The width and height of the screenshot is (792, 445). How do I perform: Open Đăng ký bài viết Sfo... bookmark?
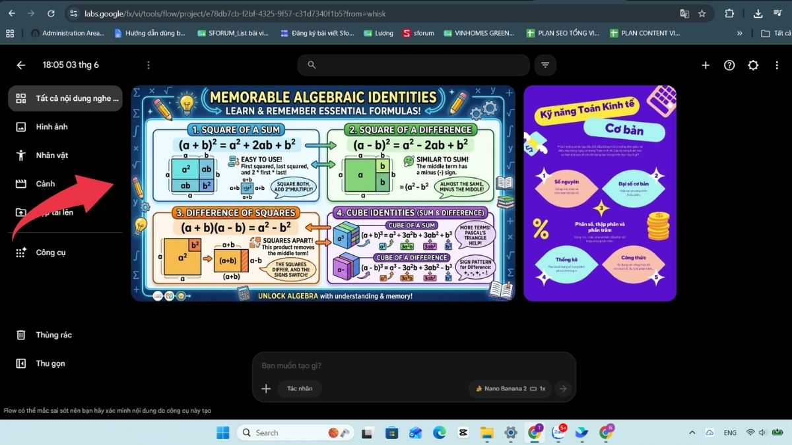317,33
